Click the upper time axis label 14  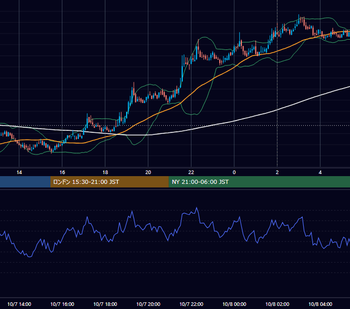coord(19,173)
